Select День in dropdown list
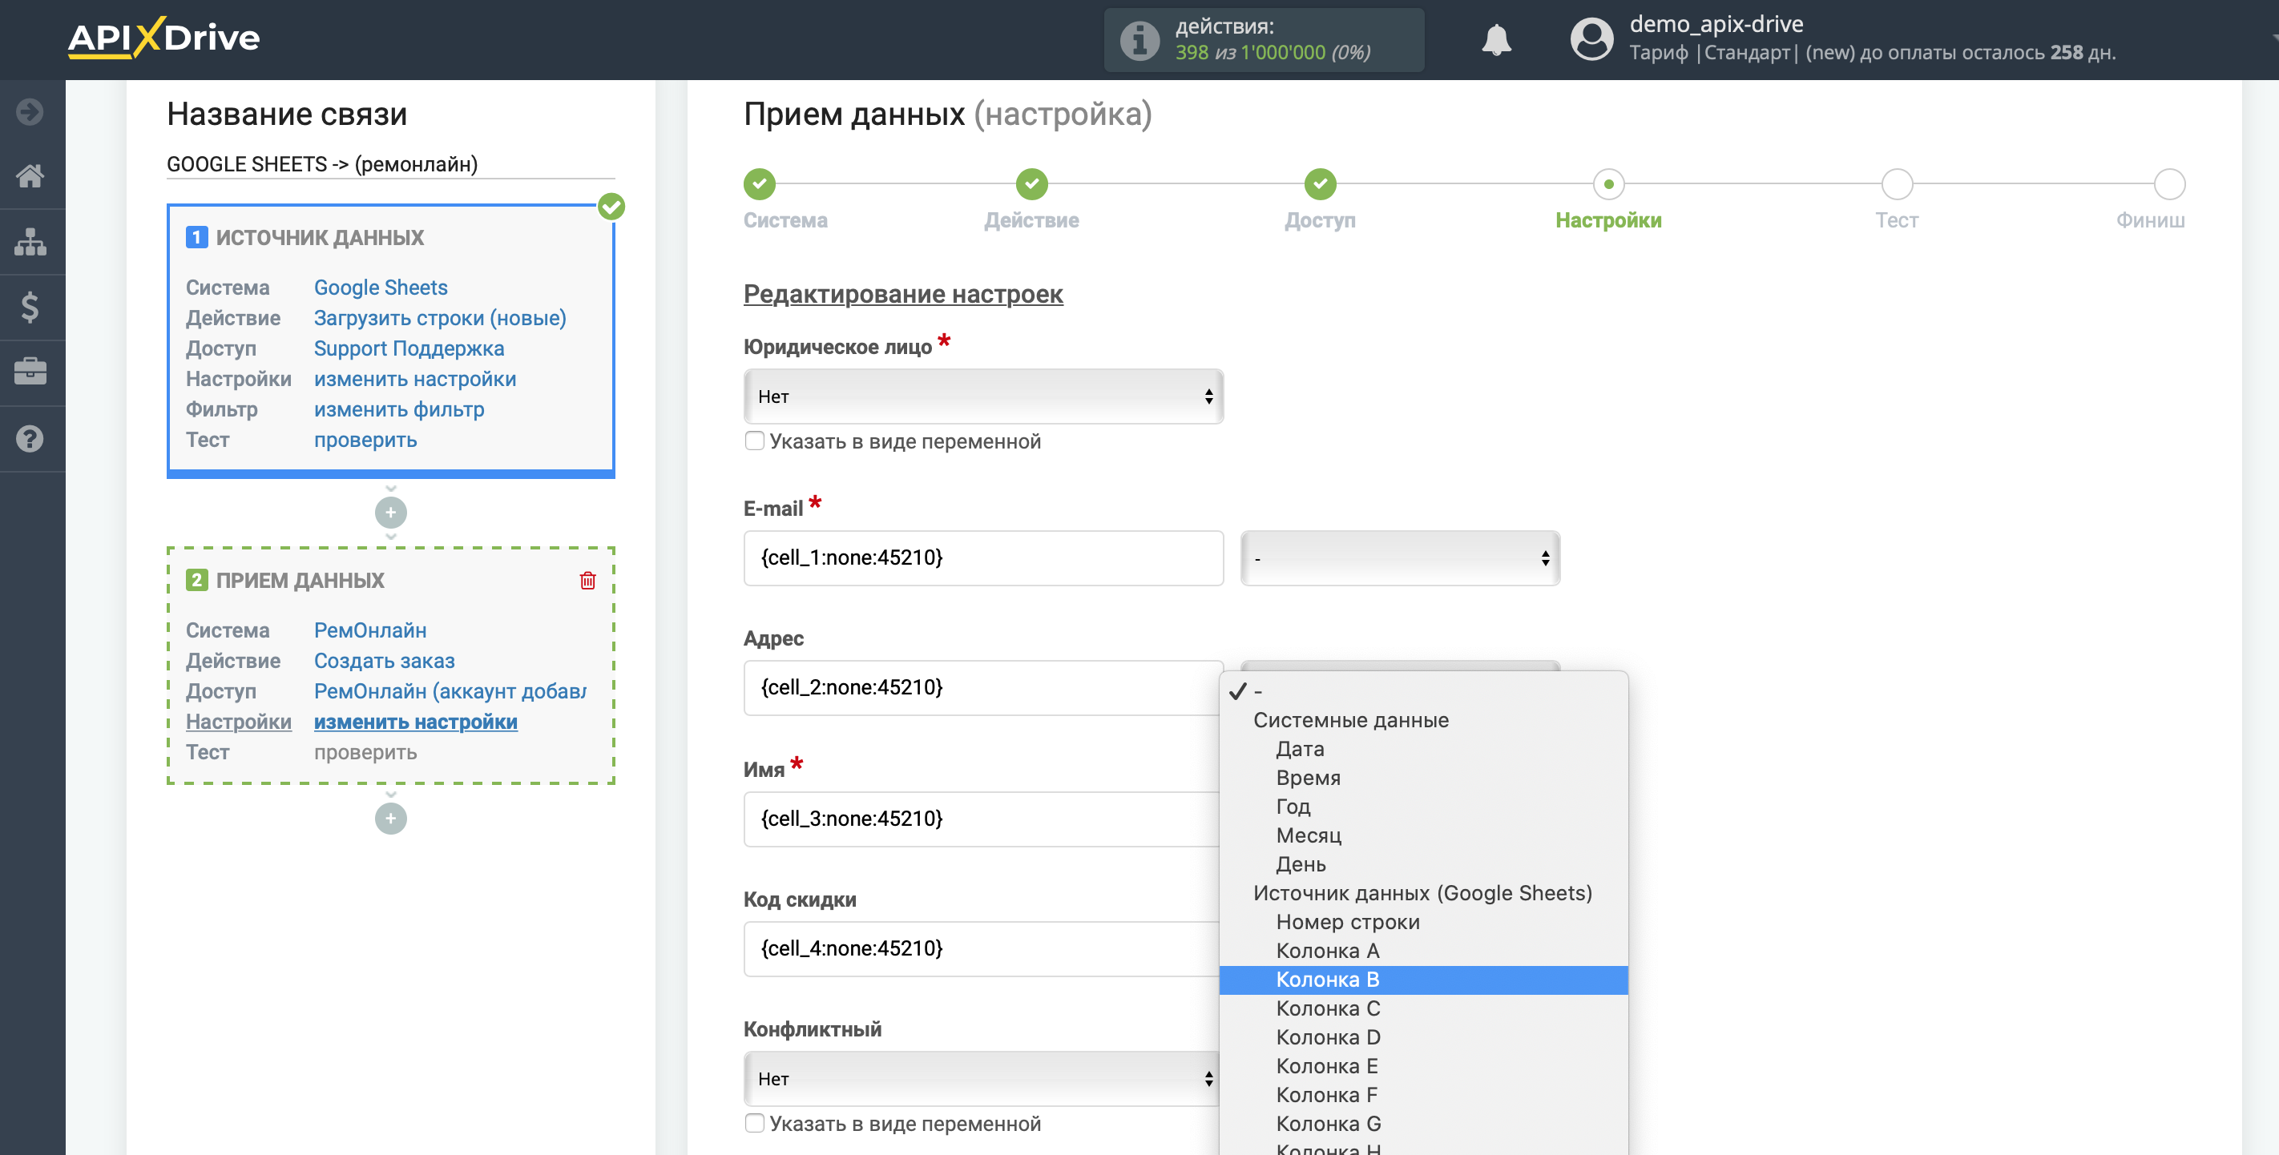2279x1155 pixels. click(1422, 864)
